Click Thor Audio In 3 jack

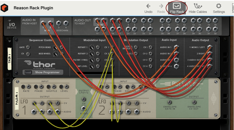176,60
